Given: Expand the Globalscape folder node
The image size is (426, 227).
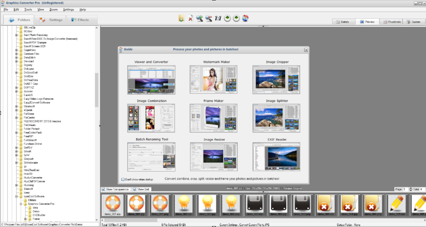Looking at the screenshot, I should coord(16,163).
